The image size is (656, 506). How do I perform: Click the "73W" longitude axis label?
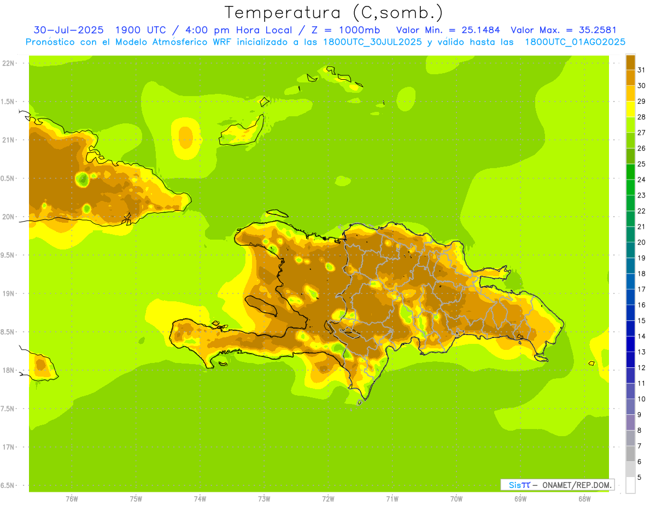(x=264, y=499)
